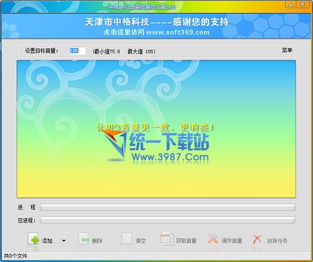The image size is (313, 262).
Task: Click the 获取音量 get volume icon
Action: [167, 239]
